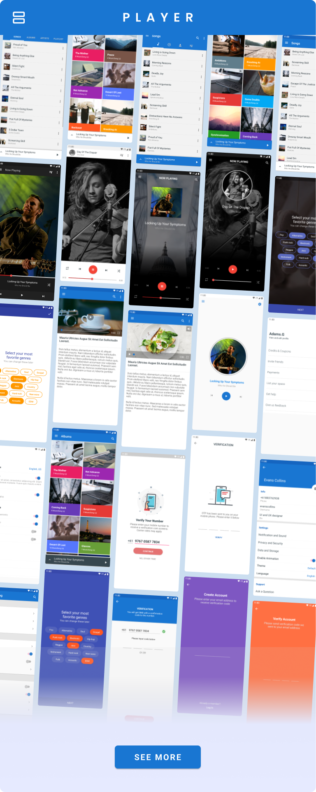
Task: Open Notification and Sound setting
Action: tap(272, 535)
